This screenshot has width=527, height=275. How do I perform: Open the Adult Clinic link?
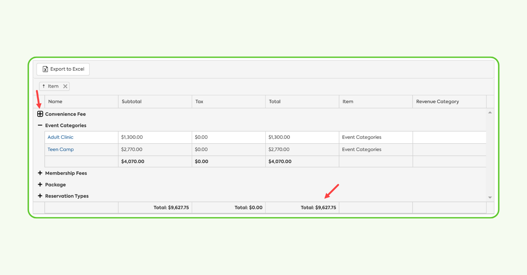60,137
